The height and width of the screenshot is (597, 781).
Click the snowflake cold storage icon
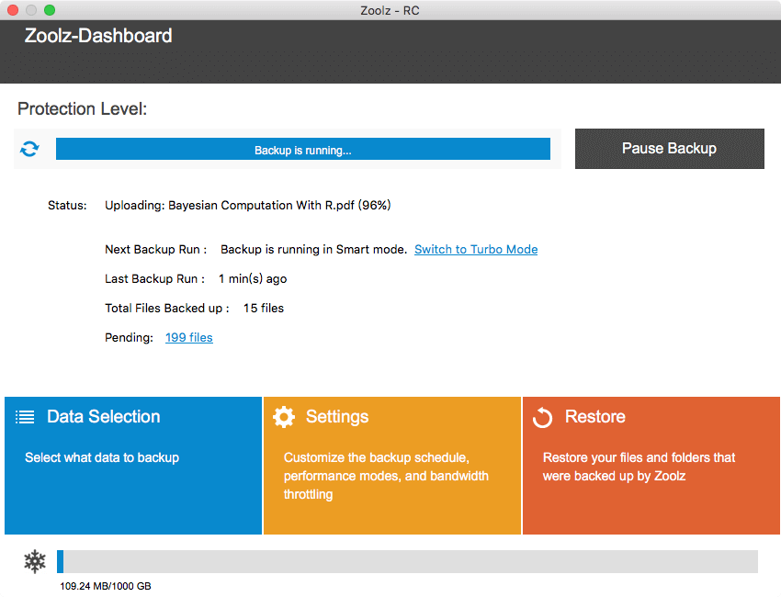coord(35,561)
